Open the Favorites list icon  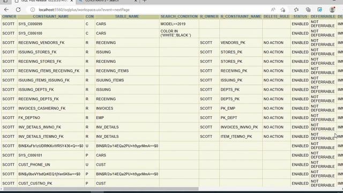(296, 10)
